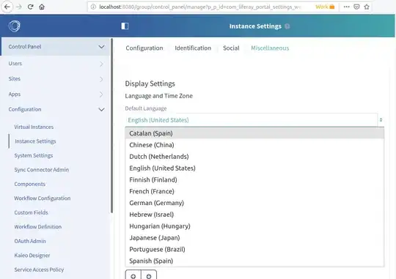
Task: Click the help icon beside Instance Settings
Action: tap(287, 26)
